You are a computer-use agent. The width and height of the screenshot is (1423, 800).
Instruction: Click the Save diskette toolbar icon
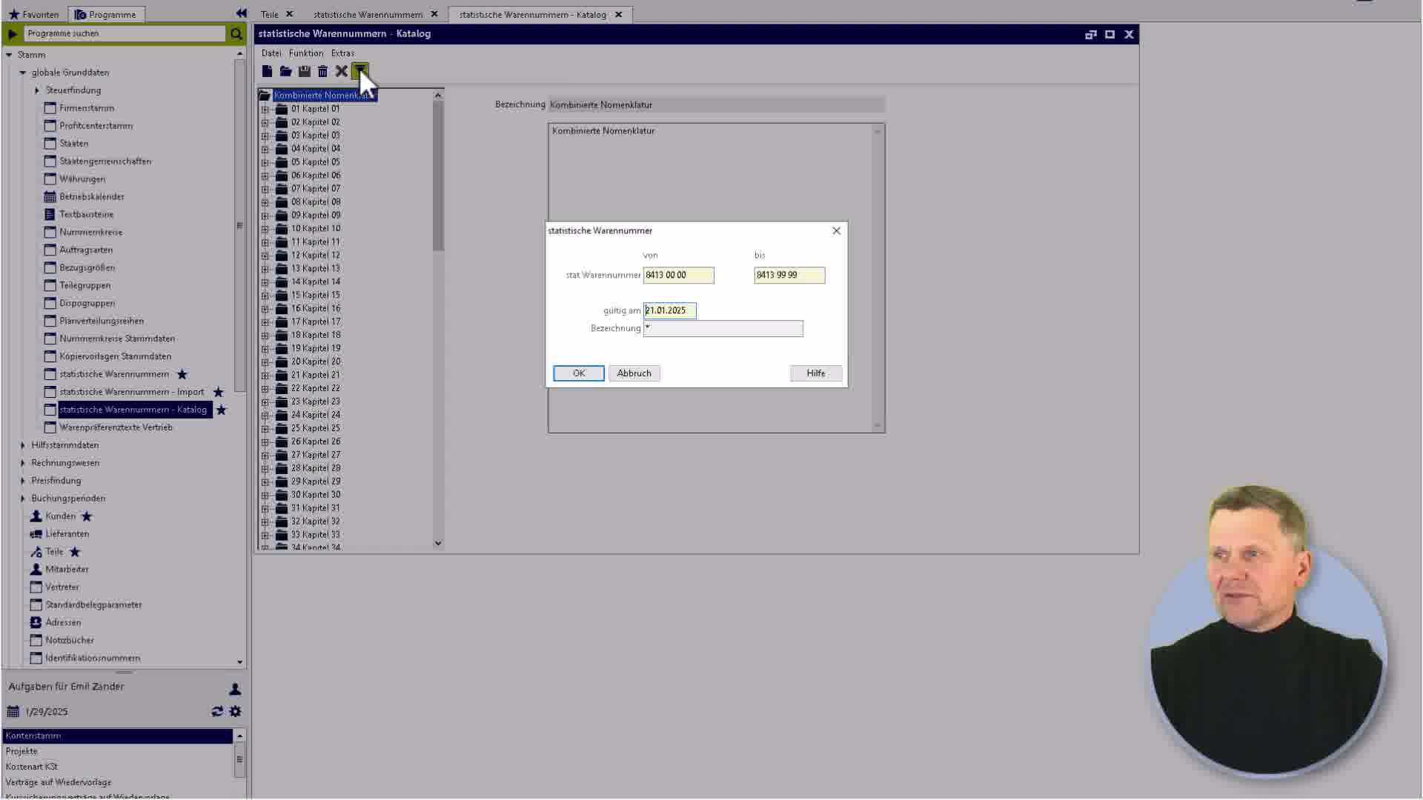click(x=304, y=71)
